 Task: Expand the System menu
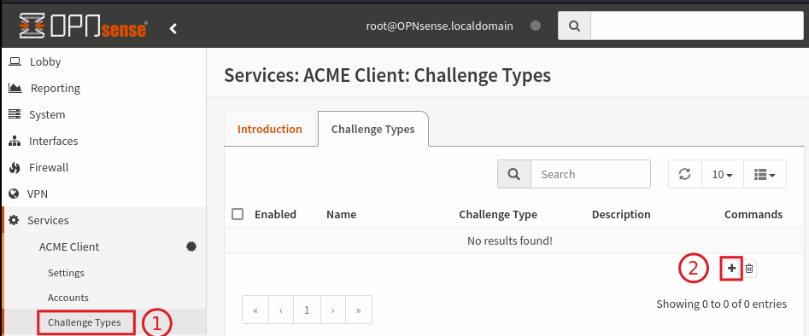[103, 114]
